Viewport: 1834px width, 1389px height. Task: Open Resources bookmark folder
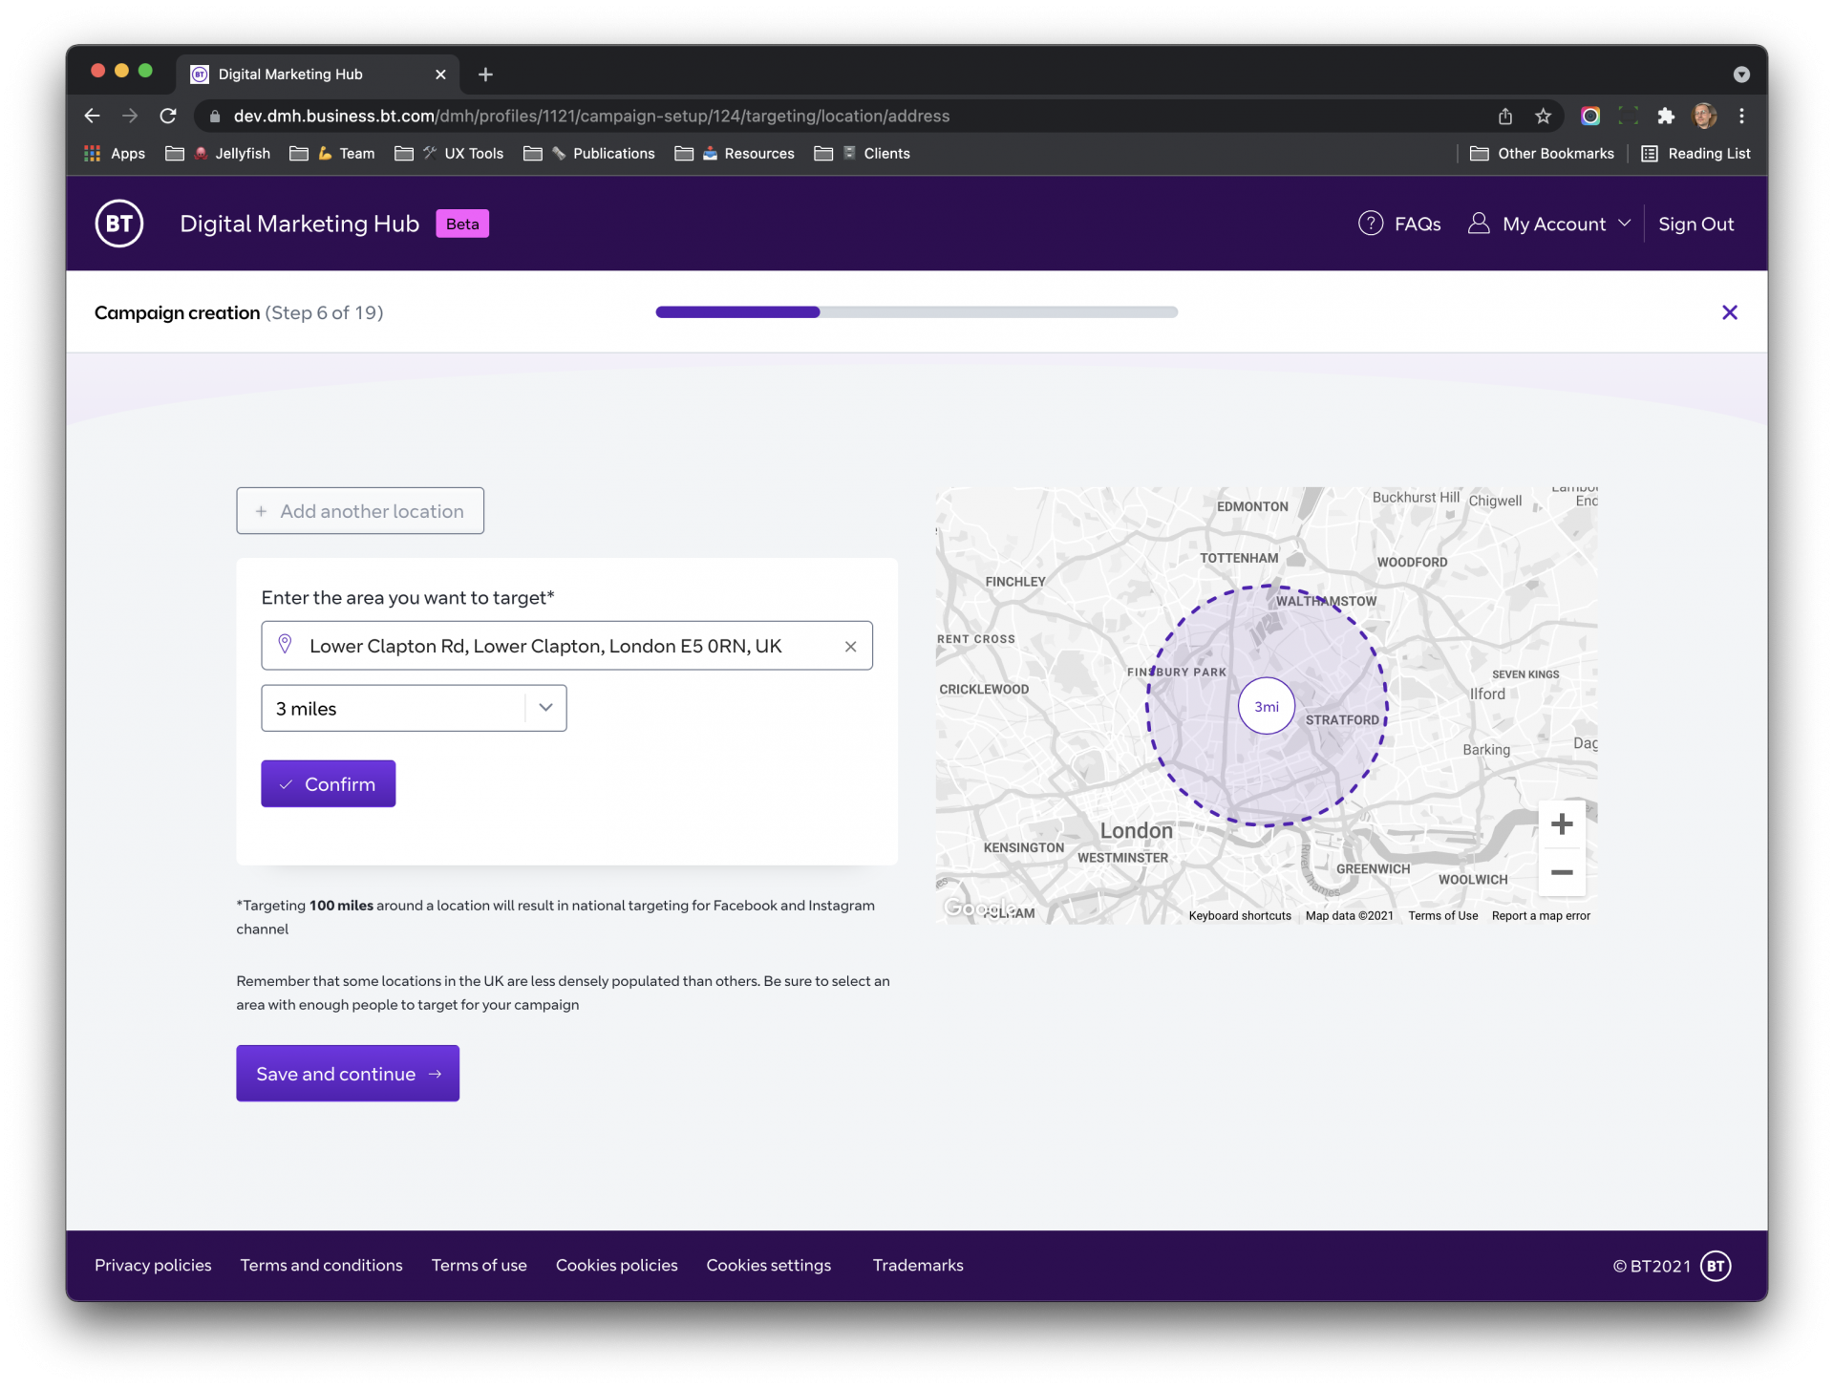[735, 153]
